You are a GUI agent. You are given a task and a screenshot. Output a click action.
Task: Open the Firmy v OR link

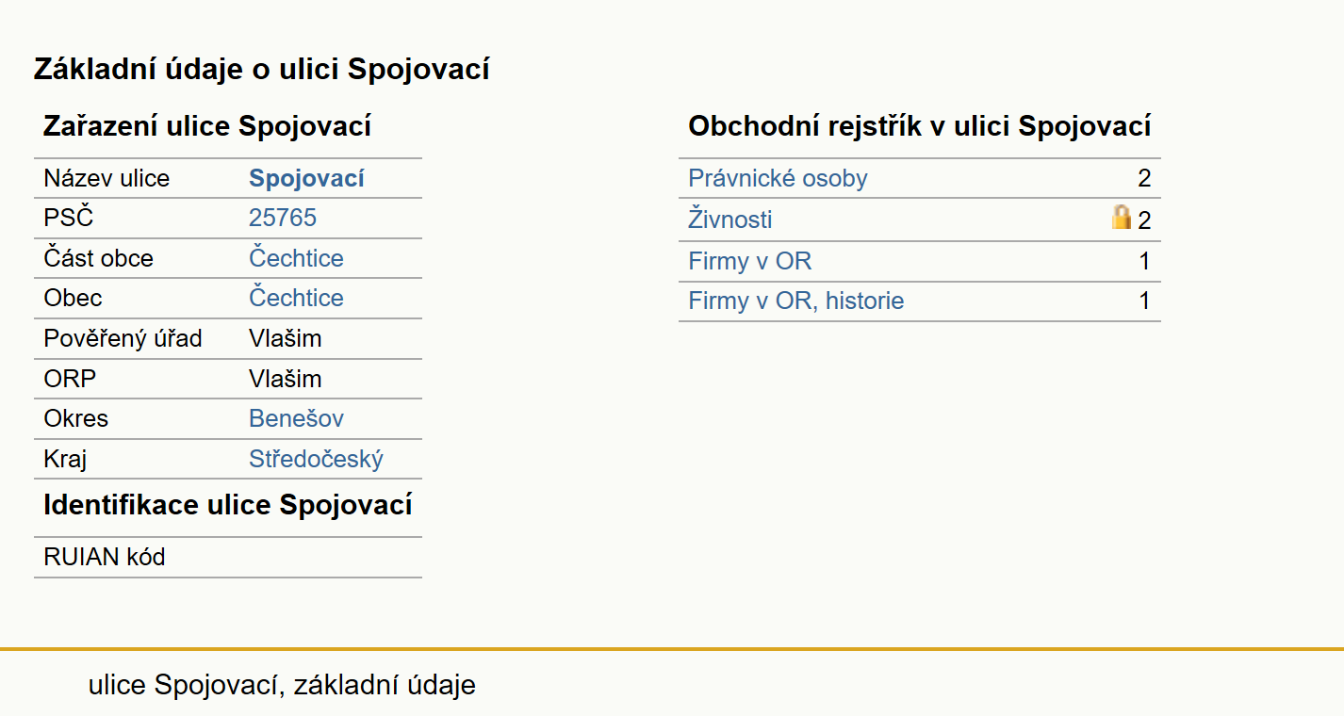(x=750, y=261)
